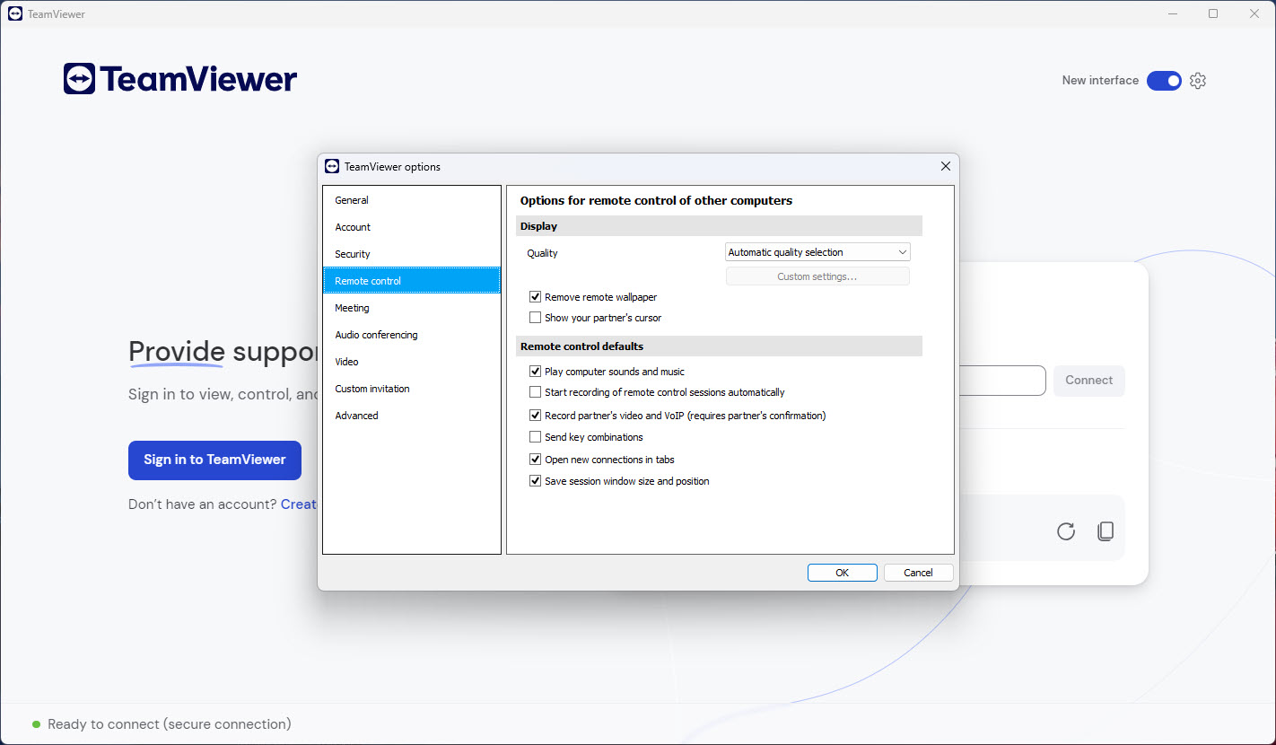Uncheck Save session window size and position
The height and width of the screenshot is (745, 1276).
(536, 481)
